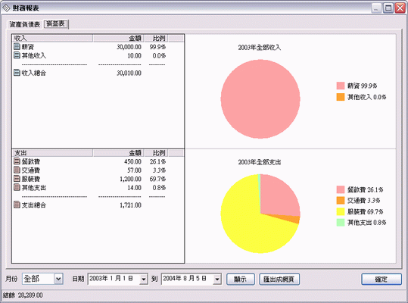Select the 損益表 tab
408x303 pixels.
point(56,24)
